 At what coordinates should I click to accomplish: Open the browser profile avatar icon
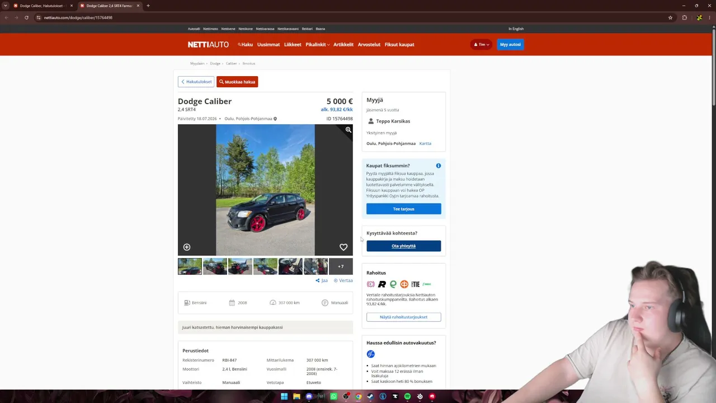click(699, 17)
